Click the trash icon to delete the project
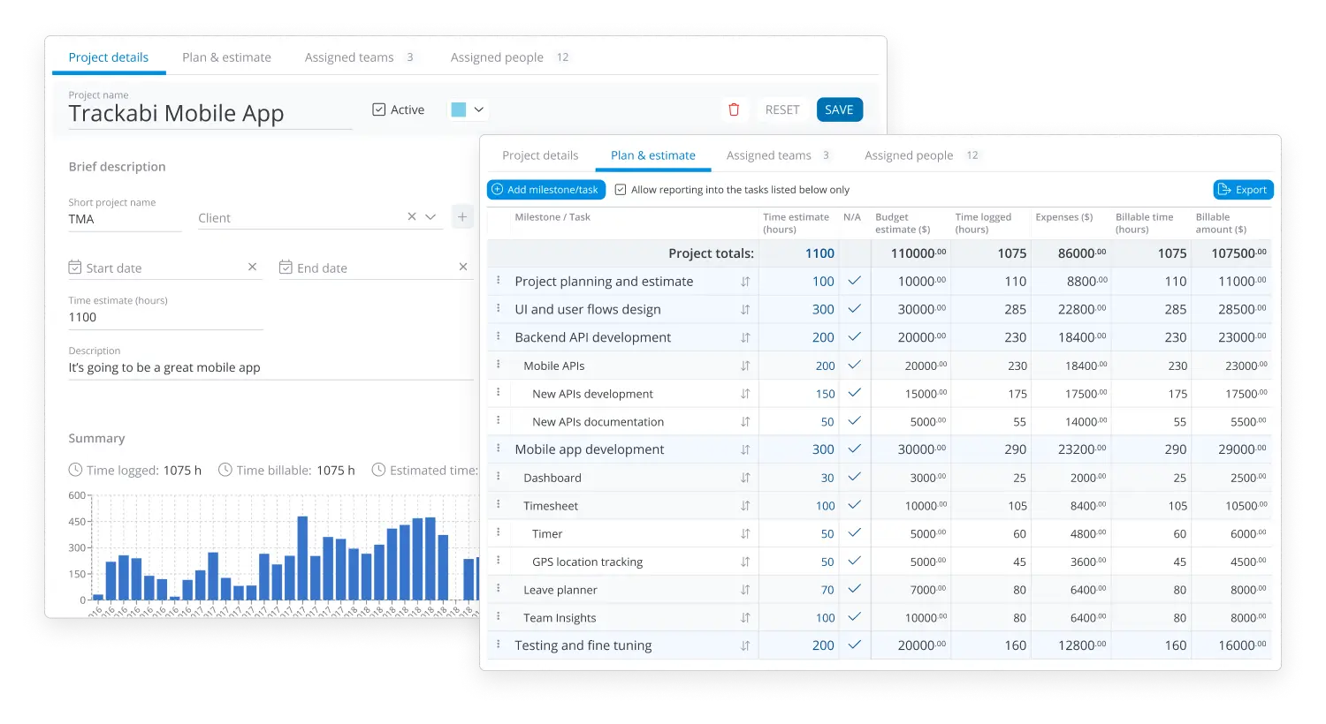 coord(733,109)
